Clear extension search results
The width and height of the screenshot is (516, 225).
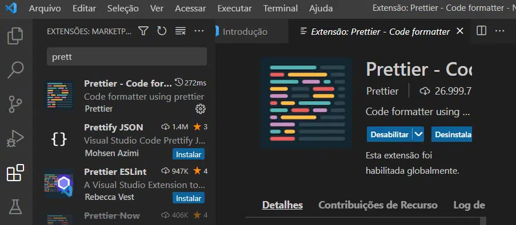181,31
